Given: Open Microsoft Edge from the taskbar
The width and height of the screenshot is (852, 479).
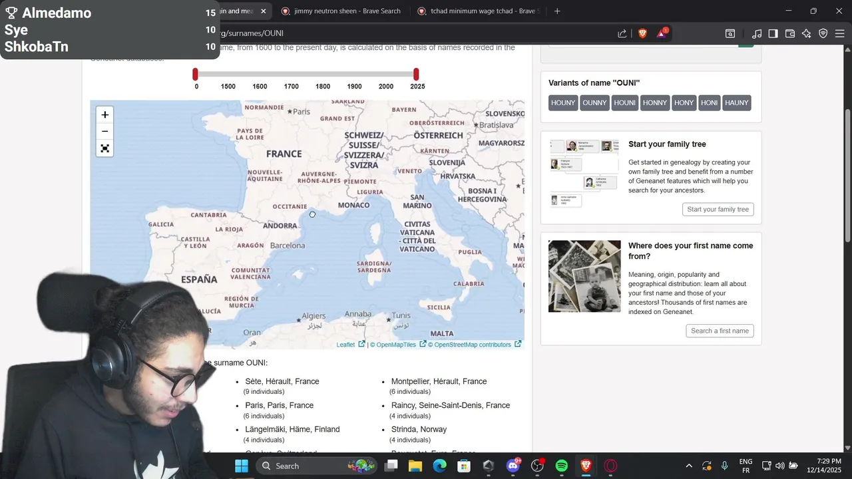Looking at the screenshot, I should (x=440, y=466).
